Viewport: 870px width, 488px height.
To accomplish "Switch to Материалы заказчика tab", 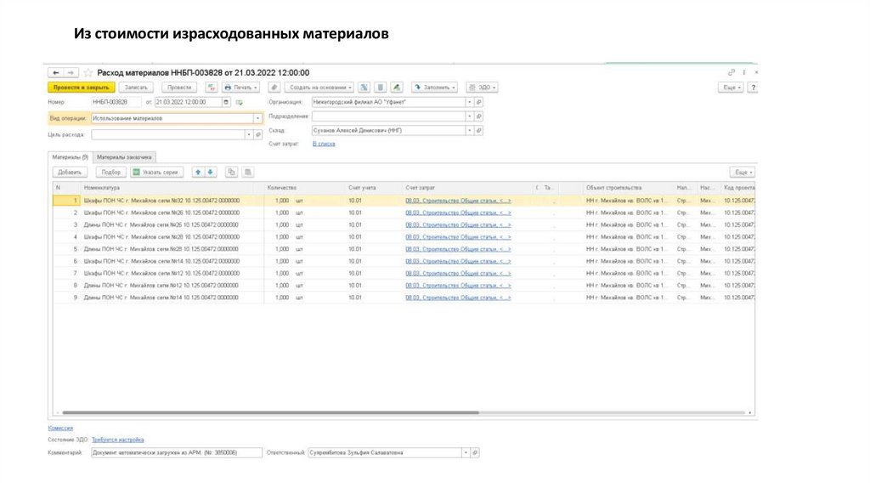I will (x=124, y=157).
